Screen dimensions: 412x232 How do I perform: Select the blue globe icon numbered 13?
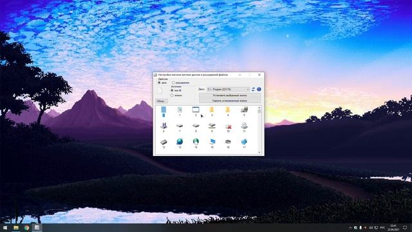point(180,142)
